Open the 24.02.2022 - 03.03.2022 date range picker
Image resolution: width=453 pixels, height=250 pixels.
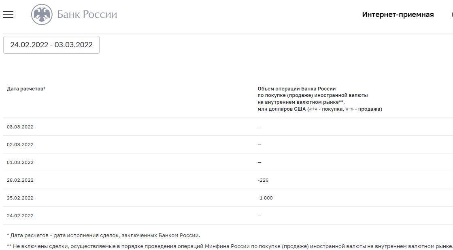coord(51,45)
